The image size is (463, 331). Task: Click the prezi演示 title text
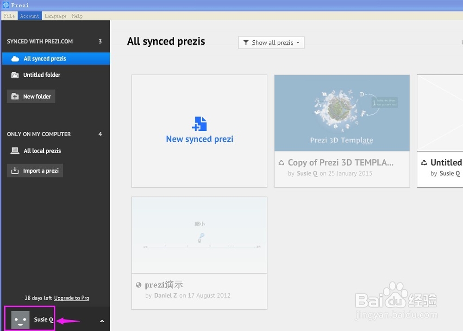(164, 285)
